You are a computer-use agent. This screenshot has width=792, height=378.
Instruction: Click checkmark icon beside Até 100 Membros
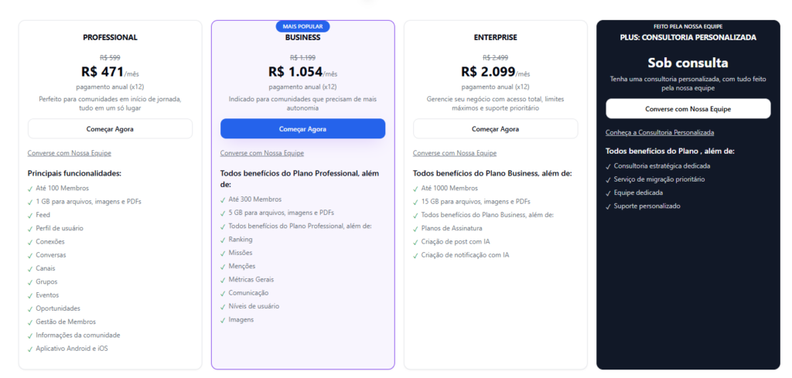pyautogui.click(x=30, y=189)
